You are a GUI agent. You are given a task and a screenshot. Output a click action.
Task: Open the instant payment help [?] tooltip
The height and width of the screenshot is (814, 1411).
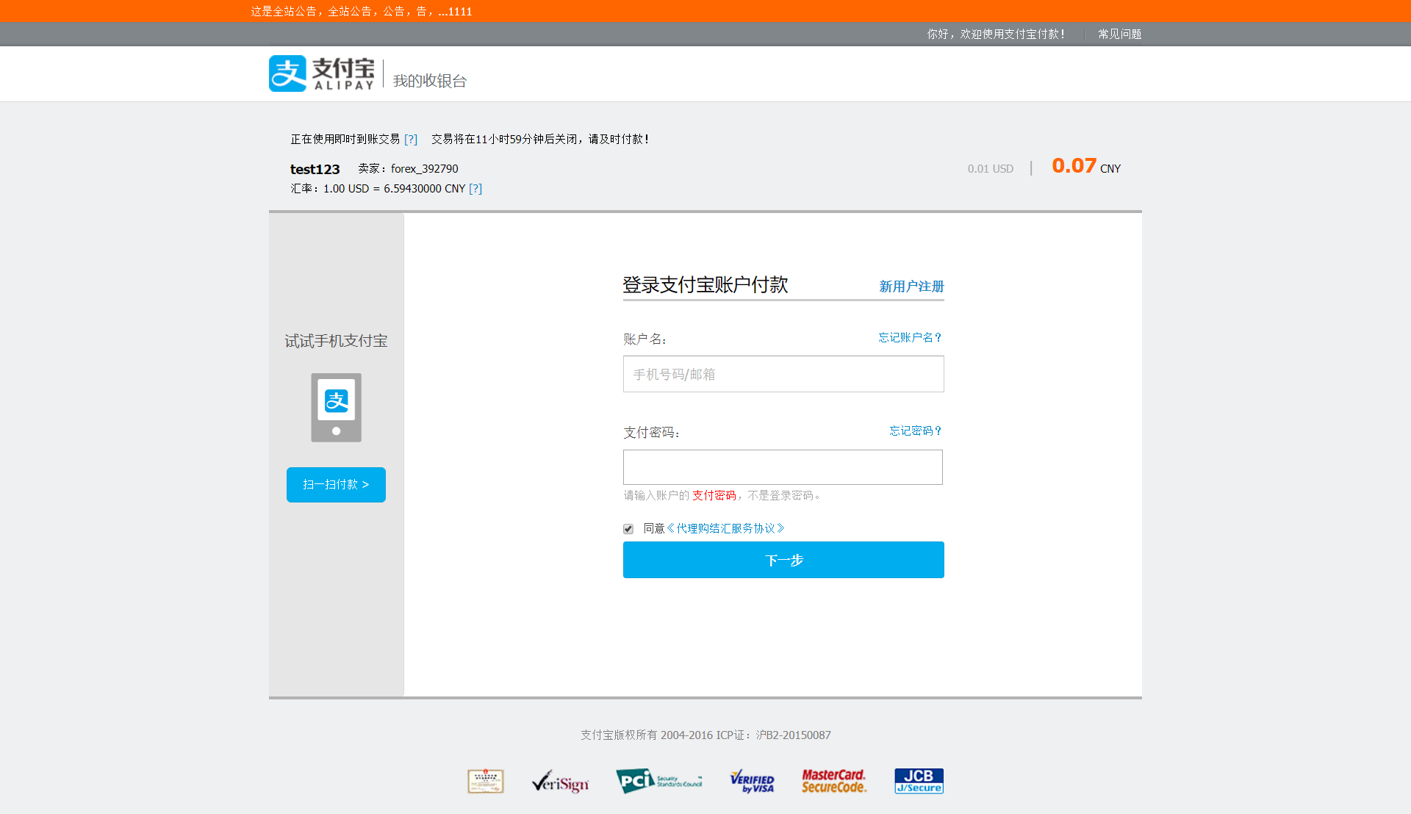coord(412,139)
